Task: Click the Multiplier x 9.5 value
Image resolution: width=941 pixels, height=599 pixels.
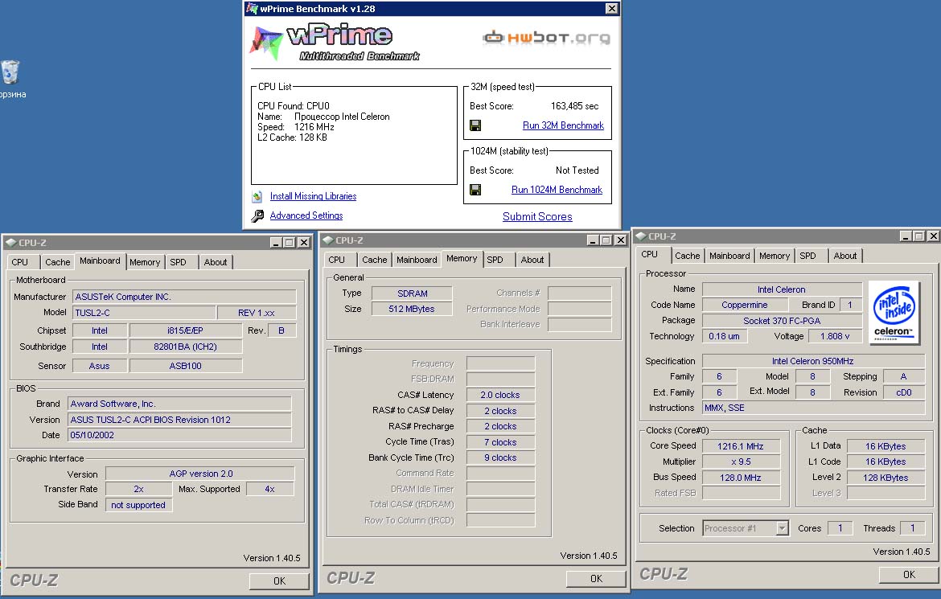Action: (x=741, y=462)
